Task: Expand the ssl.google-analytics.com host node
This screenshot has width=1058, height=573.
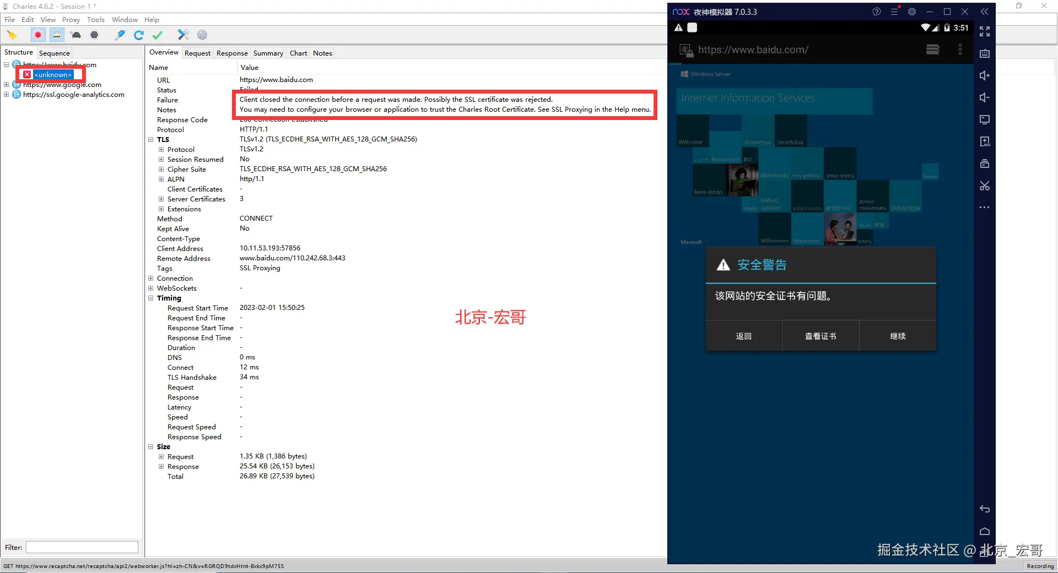Action: tap(6, 94)
